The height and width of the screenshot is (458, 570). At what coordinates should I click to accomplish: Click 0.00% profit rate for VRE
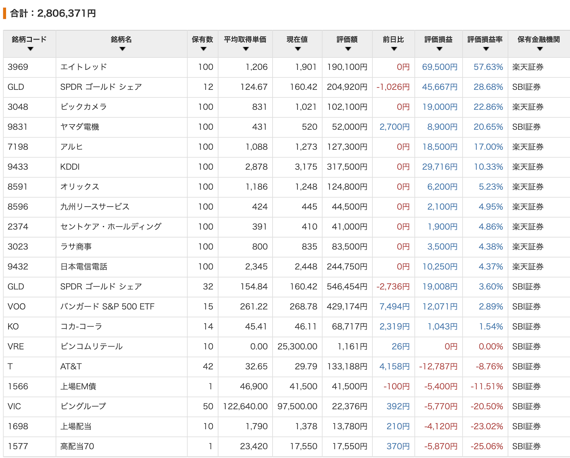pos(491,346)
